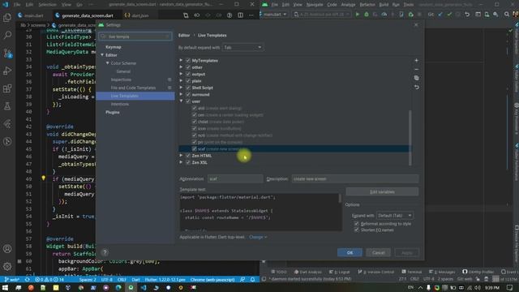Open the help question mark in Settings
The image size is (519, 292).
point(105,252)
